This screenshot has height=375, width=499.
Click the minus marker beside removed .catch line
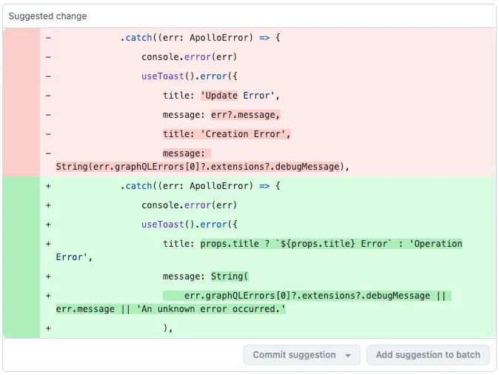click(48, 37)
